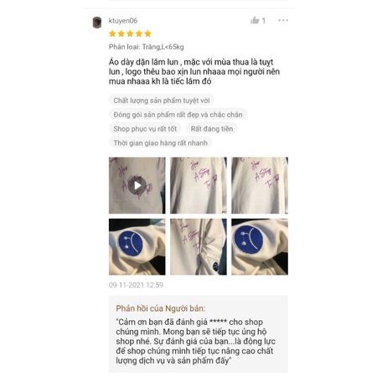The image size is (377, 377).
Task: Click the 'Phản hồi của Người bán' heading
Action: coord(161,308)
